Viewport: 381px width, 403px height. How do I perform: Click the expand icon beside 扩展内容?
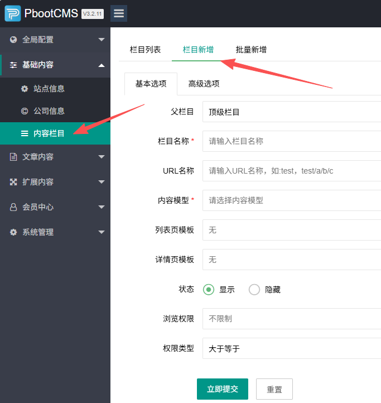(x=13, y=182)
